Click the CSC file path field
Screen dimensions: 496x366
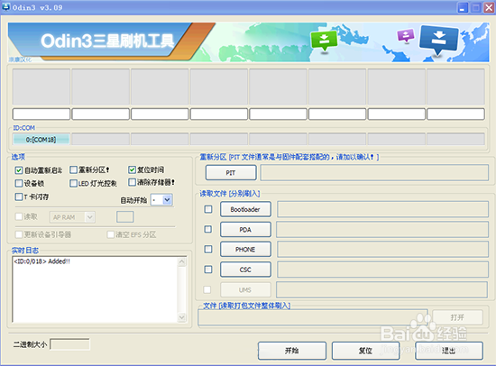click(382, 270)
